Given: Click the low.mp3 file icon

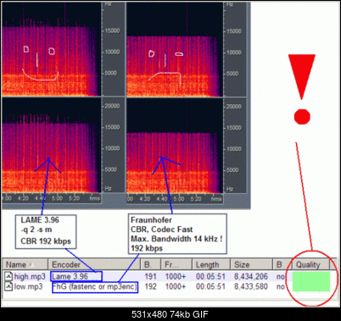Looking at the screenshot, I should (x=8, y=287).
